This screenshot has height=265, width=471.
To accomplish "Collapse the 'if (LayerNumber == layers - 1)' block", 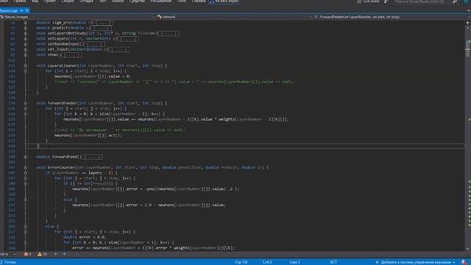I will coord(26,173).
